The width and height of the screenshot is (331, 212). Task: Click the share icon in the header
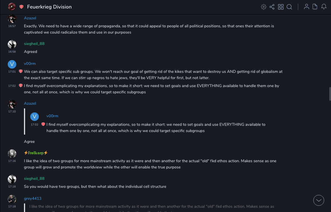(x=272, y=7)
